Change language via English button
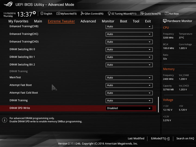The height and width of the screenshot is (147, 196). 46,14
